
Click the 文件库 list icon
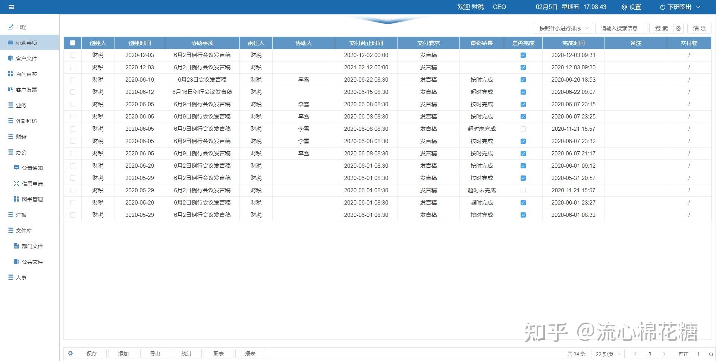coord(10,230)
